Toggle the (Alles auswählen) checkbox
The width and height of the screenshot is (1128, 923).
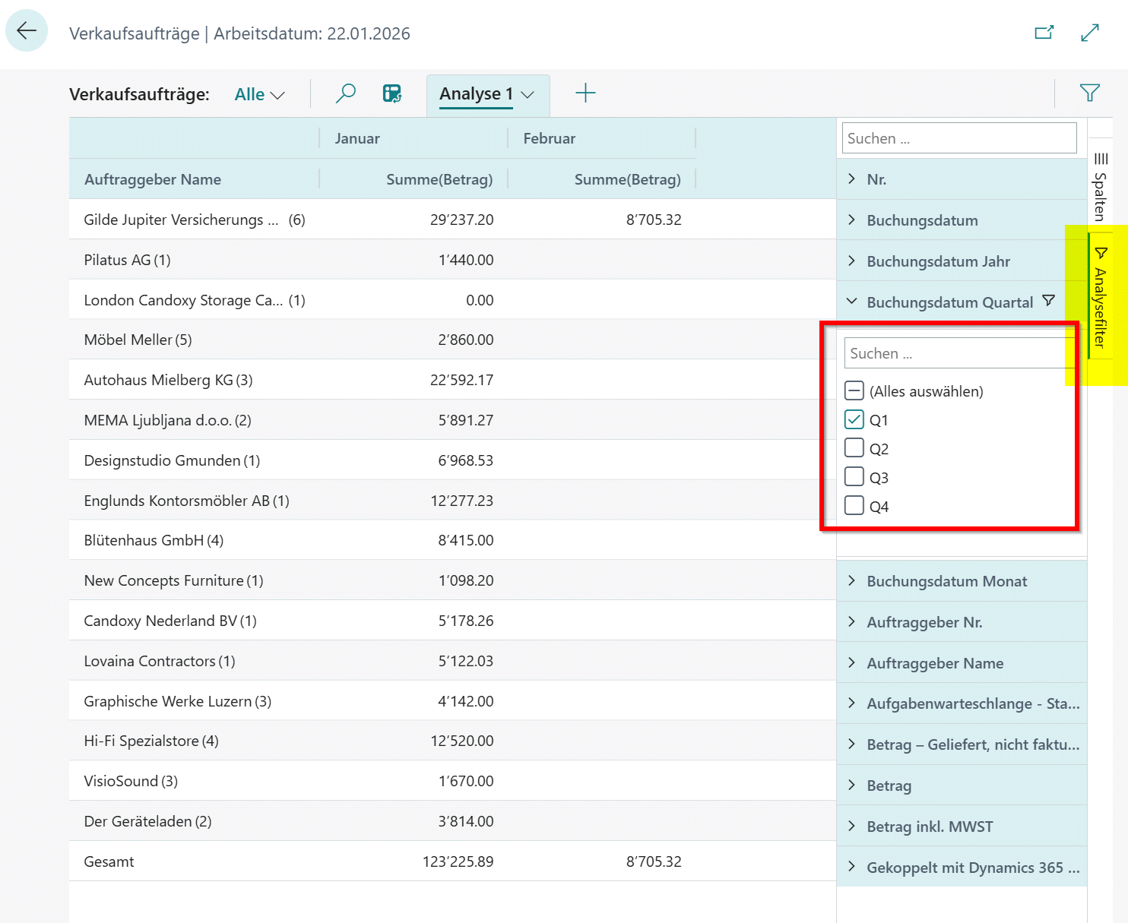tap(854, 391)
